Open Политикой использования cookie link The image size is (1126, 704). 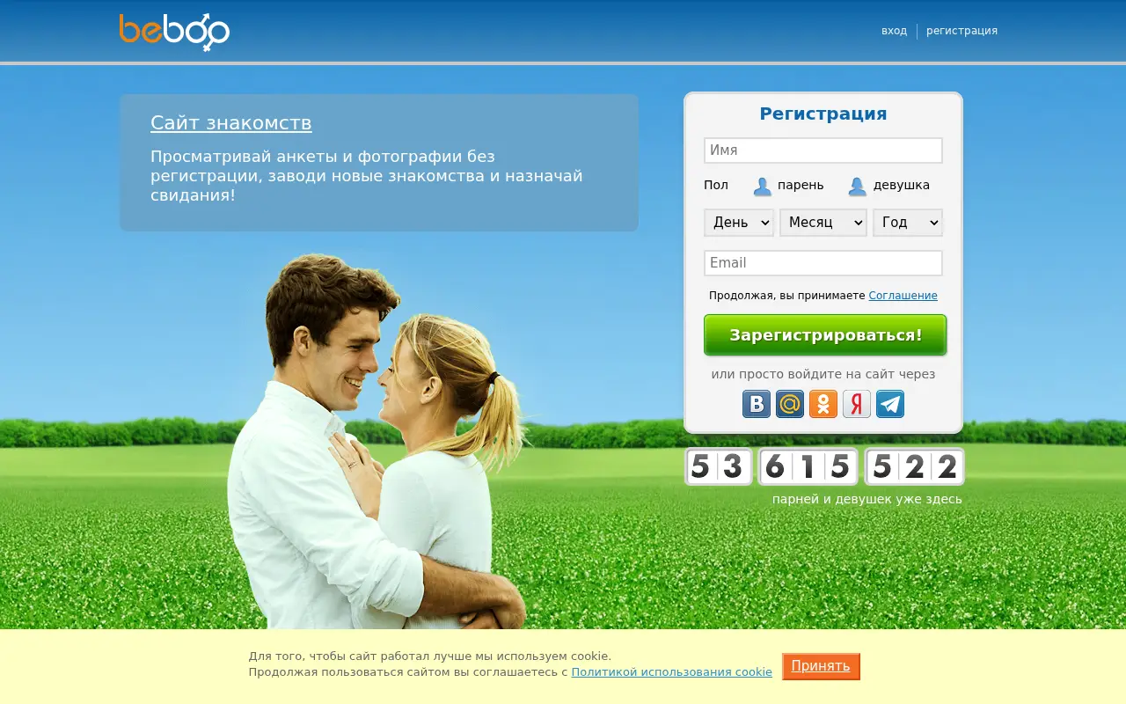pos(671,672)
